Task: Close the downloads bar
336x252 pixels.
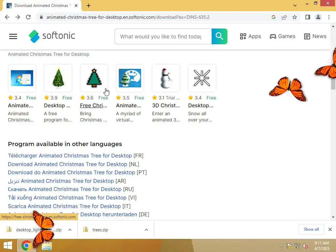Action: 330,229
